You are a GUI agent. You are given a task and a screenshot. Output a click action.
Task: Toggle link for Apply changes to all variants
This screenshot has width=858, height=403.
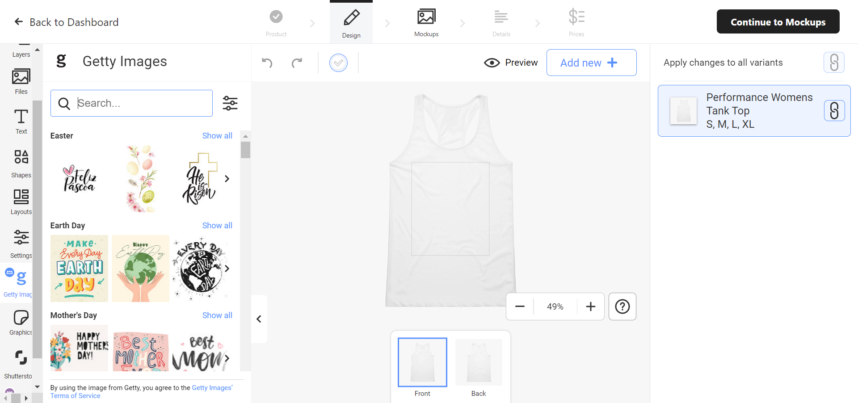point(833,63)
